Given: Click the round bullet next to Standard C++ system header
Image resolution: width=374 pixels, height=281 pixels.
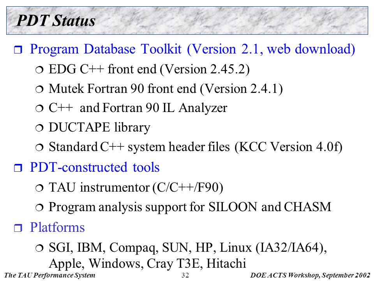Looking at the screenshot, I should pos(39,148).
